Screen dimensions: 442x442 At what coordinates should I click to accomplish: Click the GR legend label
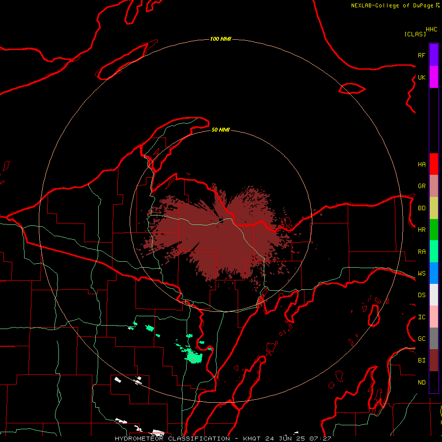point(421,186)
